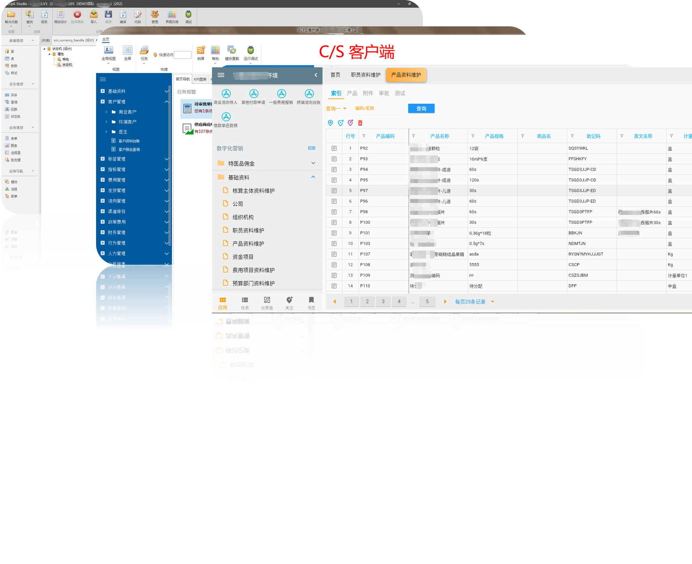Click the 导入 (Import) toolbar icon

click(x=94, y=16)
